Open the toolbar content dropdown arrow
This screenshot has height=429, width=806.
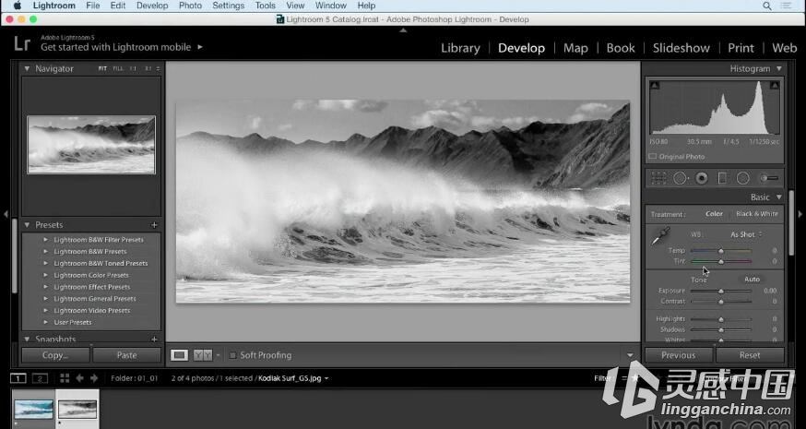click(x=630, y=355)
